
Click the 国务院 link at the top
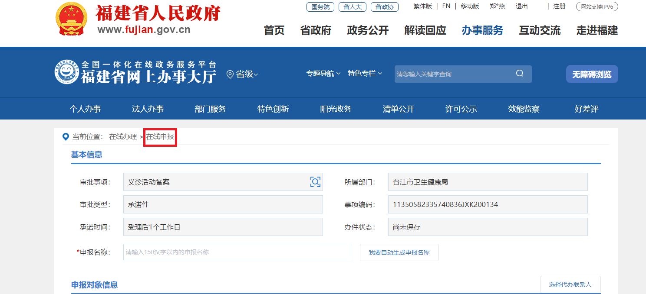tap(320, 7)
